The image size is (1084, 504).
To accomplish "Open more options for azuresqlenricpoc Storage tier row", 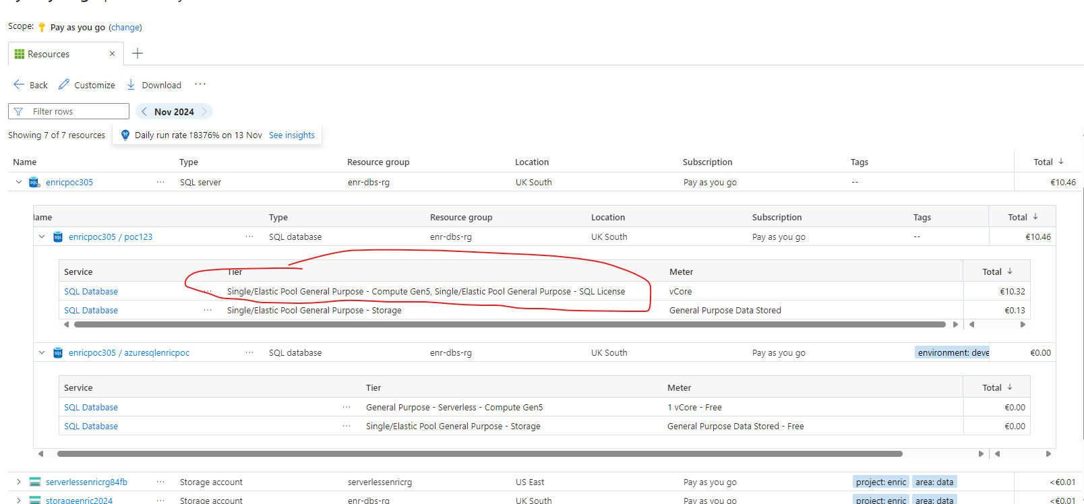I will pyautogui.click(x=347, y=426).
